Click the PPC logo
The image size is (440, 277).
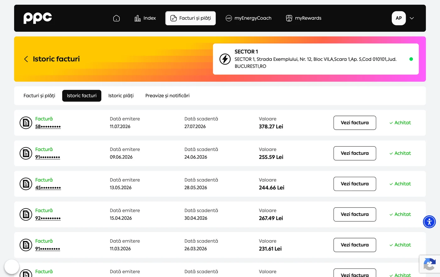[38, 18]
